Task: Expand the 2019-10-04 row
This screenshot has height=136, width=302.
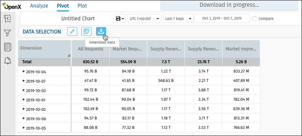Action: (23, 71)
